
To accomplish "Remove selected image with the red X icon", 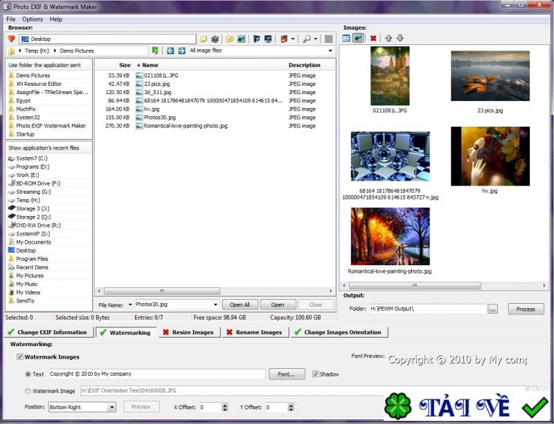I will (373, 38).
